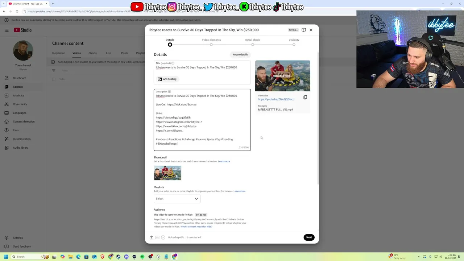Screen dimensions: 464x261
Task: Click the Reuse details button
Action: click(x=240, y=54)
